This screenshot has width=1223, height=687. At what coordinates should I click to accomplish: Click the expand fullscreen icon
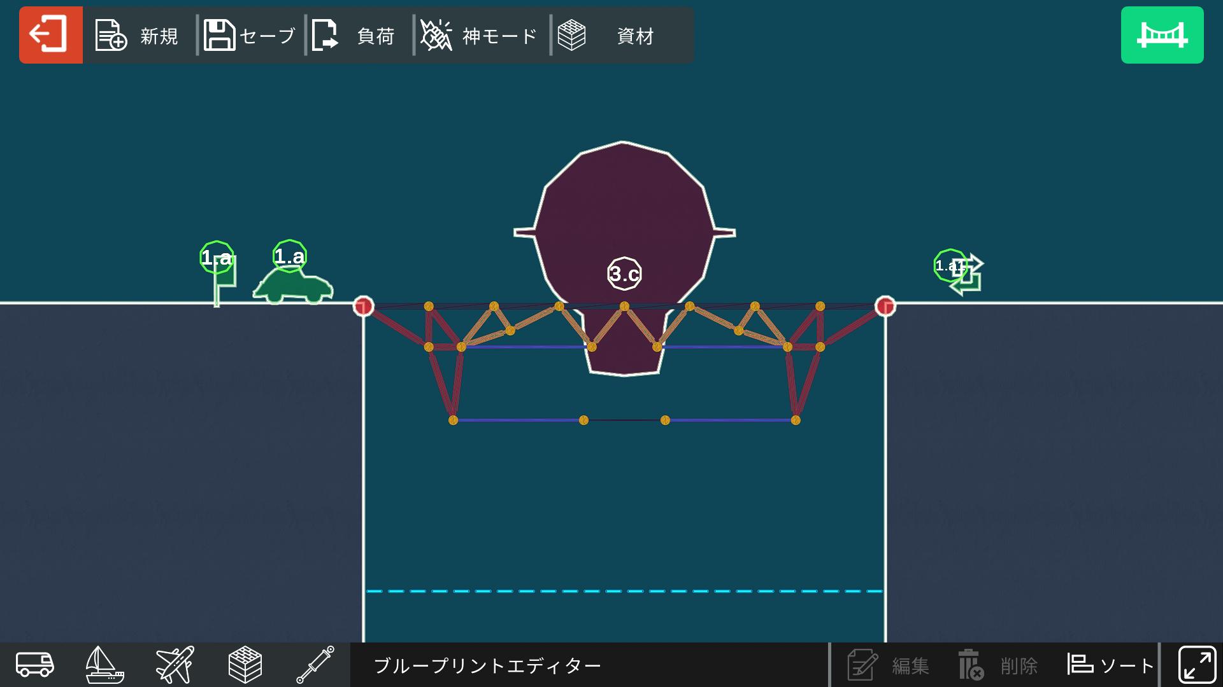click(x=1197, y=665)
